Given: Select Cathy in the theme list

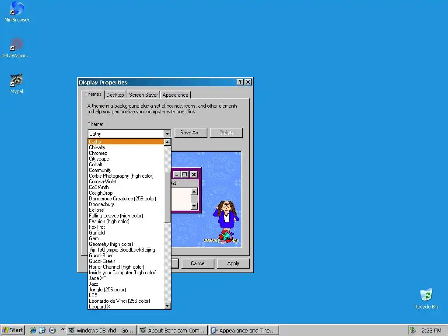Looking at the screenshot, I should (126, 142).
